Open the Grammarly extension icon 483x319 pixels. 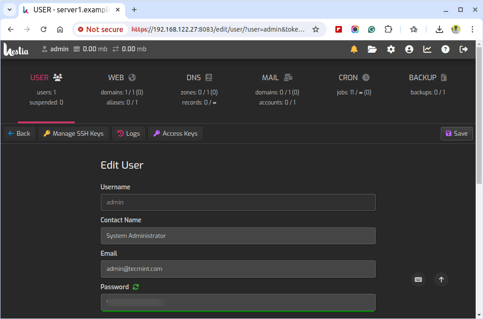(x=372, y=29)
